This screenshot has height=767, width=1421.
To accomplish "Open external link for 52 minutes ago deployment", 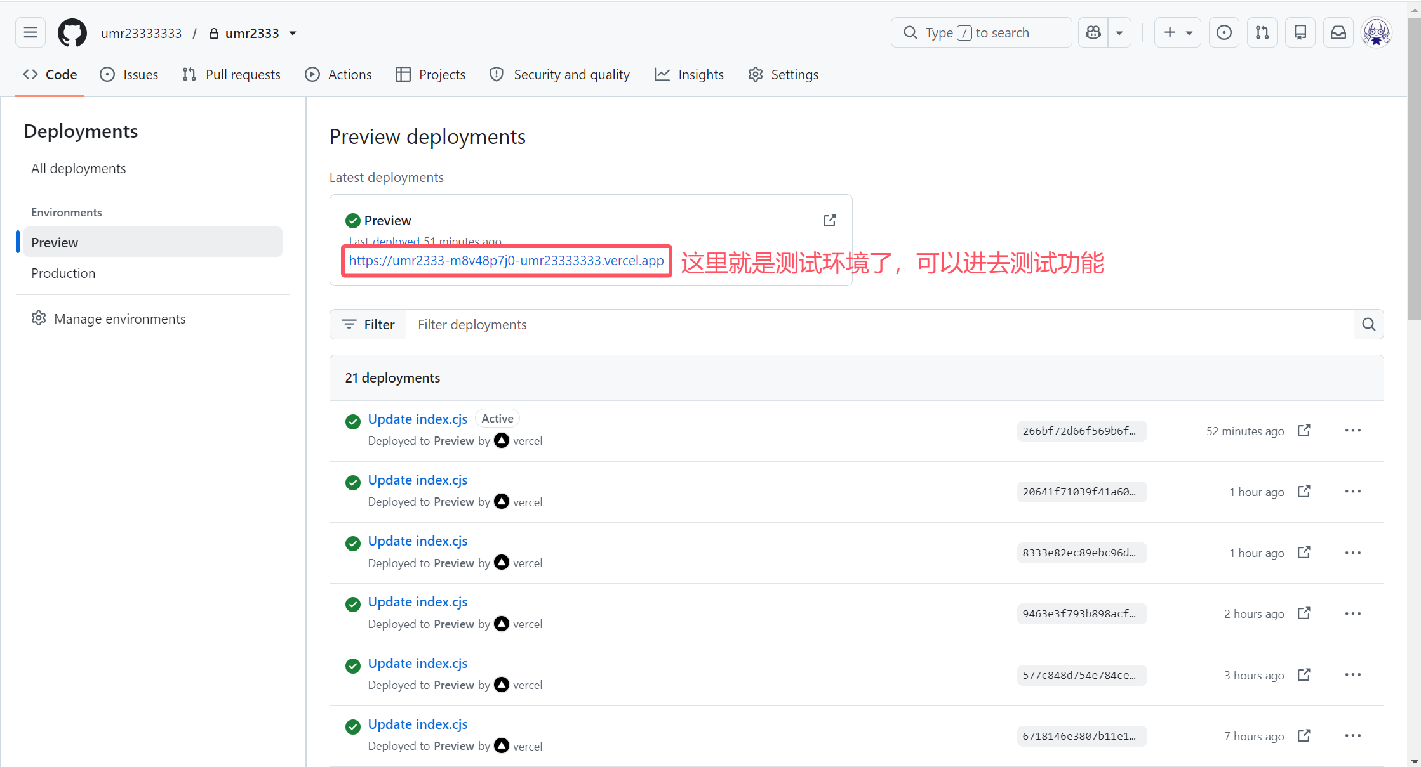I will click(x=1304, y=430).
